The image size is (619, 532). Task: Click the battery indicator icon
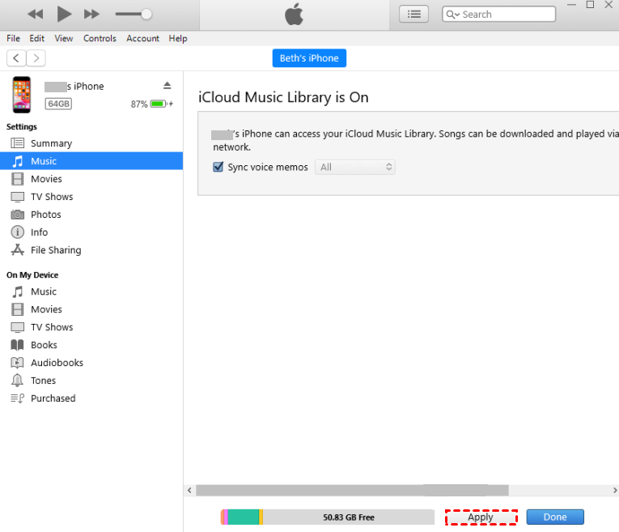pyautogui.click(x=159, y=104)
